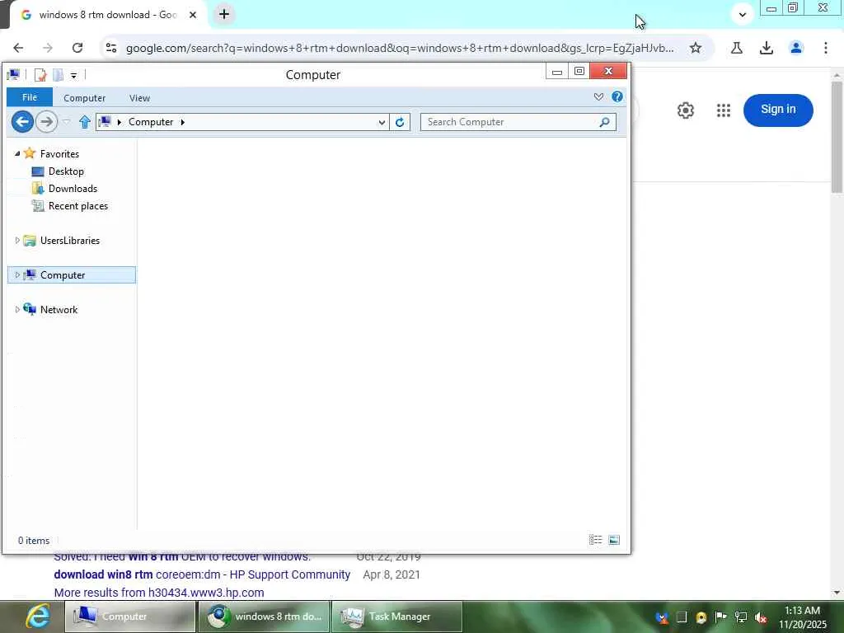Click the Properties quick access toolbar icon
The height and width of the screenshot is (633, 844).
[40, 75]
